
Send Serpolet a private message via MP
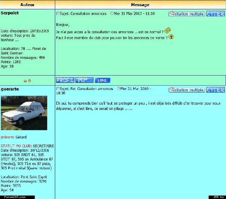[x=84, y=80]
